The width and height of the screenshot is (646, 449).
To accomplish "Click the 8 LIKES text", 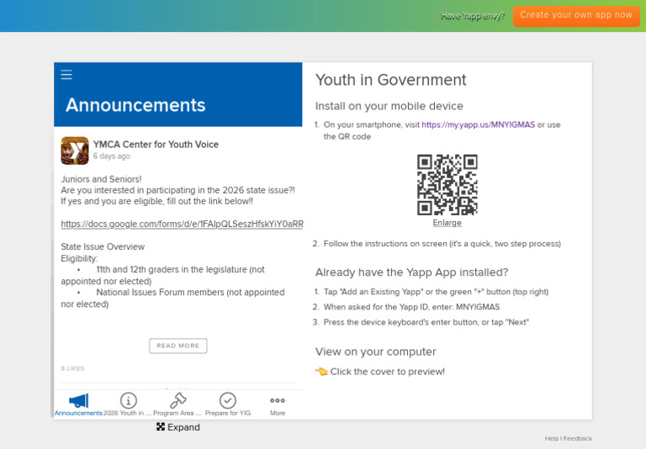I will (72, 368).
